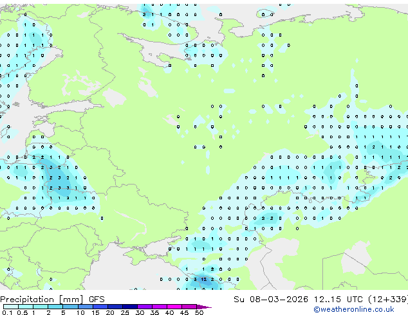Click the "Precipitation" title word
408x315 pixels.
tap(27, 300)
